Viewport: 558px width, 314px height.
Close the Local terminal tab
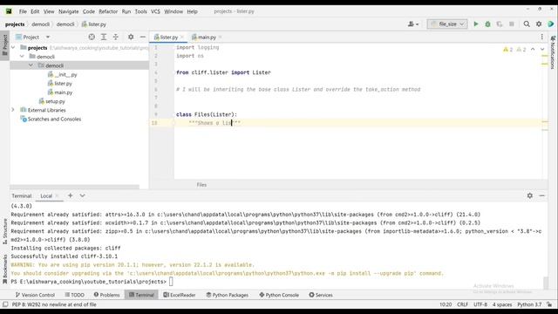(x=57, y=195)
